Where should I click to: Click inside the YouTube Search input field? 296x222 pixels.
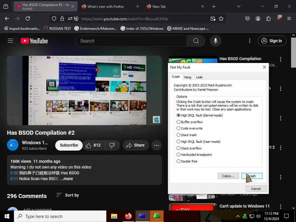click(131, 41)
